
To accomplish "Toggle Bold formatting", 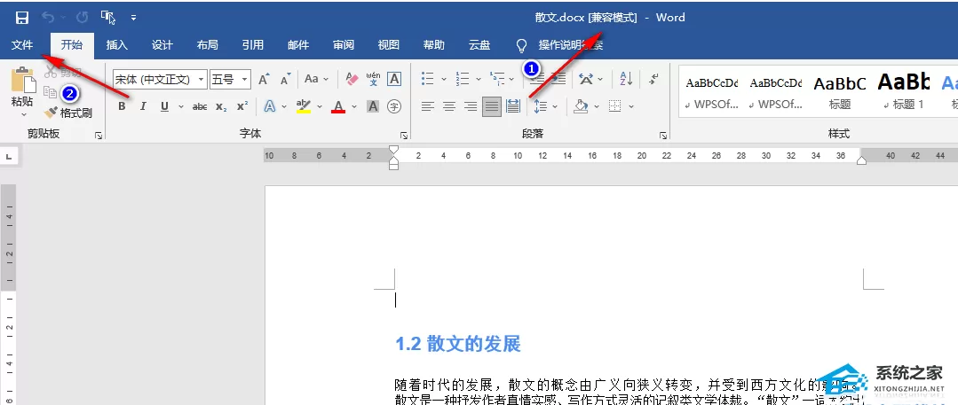I will 122,106.
